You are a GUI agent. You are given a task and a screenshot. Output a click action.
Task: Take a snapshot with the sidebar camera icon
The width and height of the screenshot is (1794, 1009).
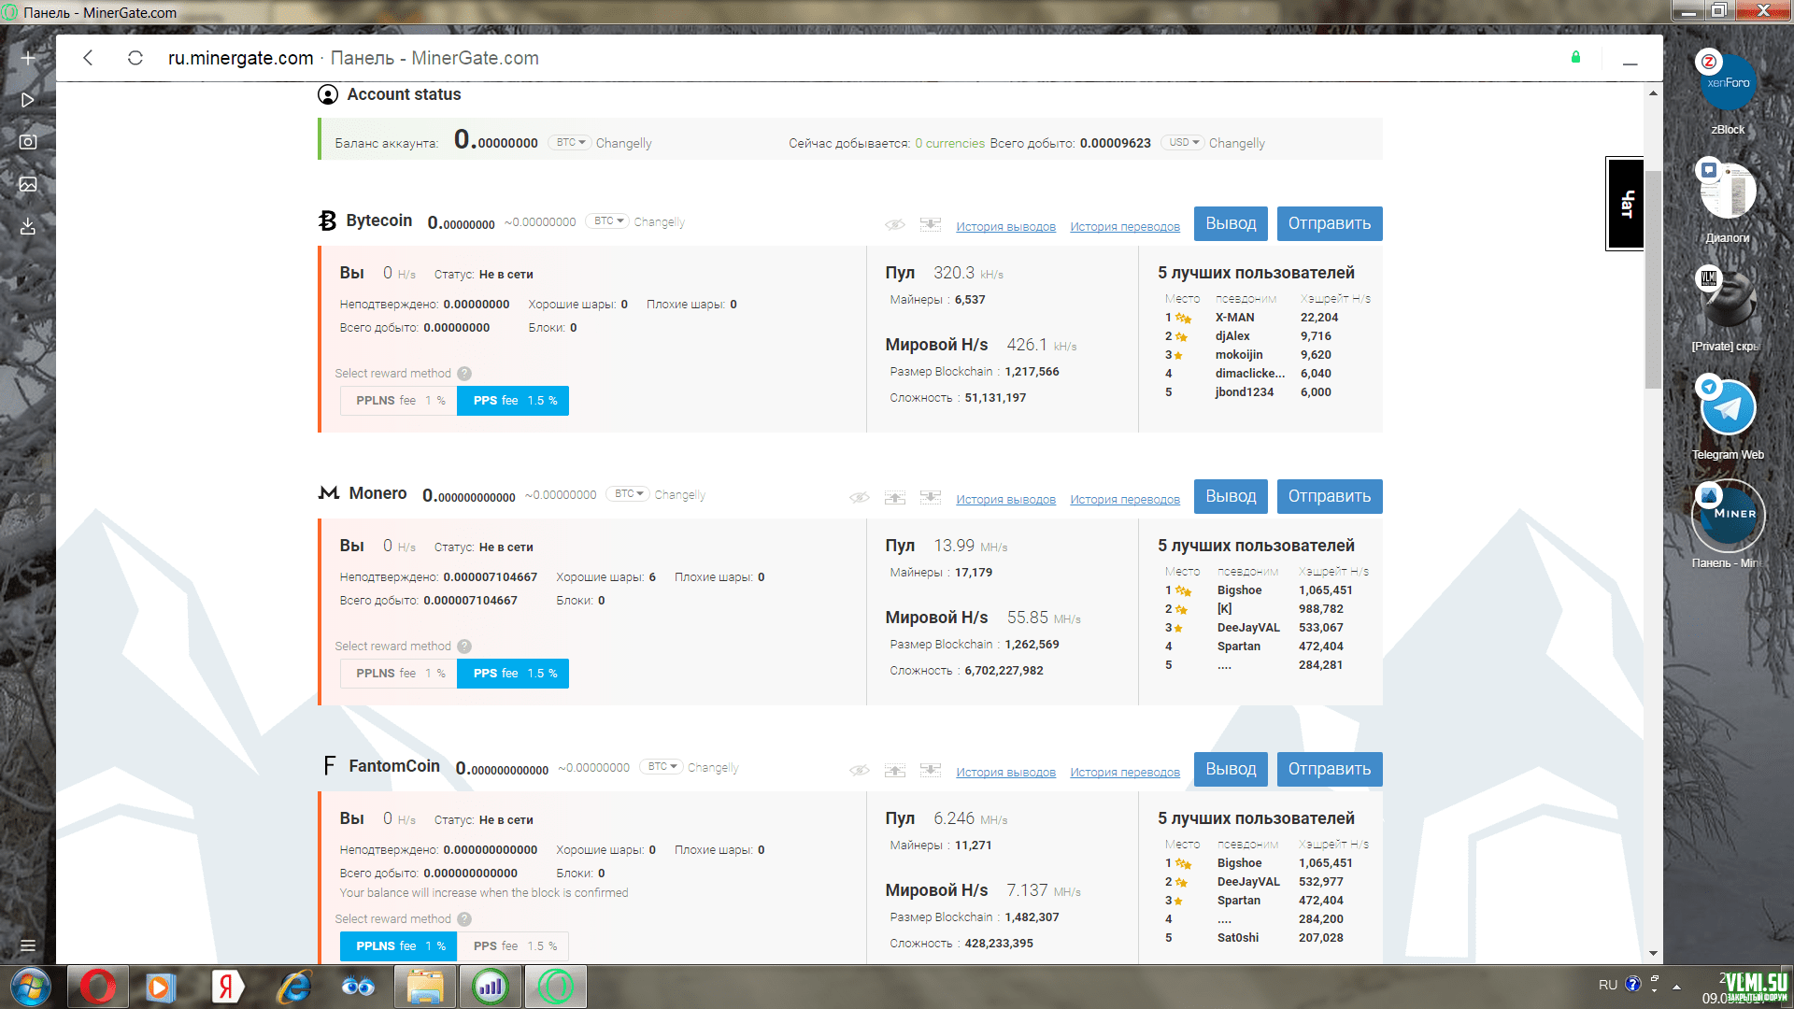point(28,142)
